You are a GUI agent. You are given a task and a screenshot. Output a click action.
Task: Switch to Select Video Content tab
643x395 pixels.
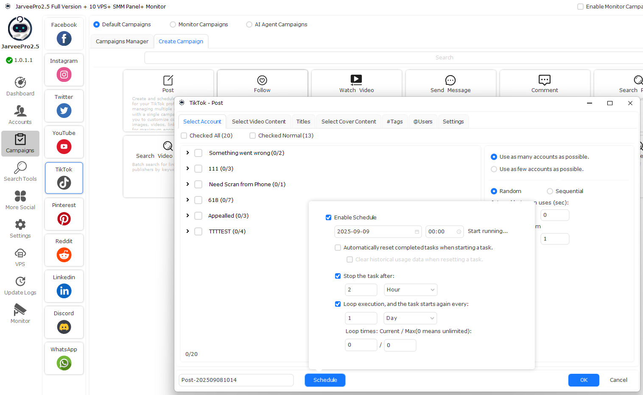click(x=259, y=122)
